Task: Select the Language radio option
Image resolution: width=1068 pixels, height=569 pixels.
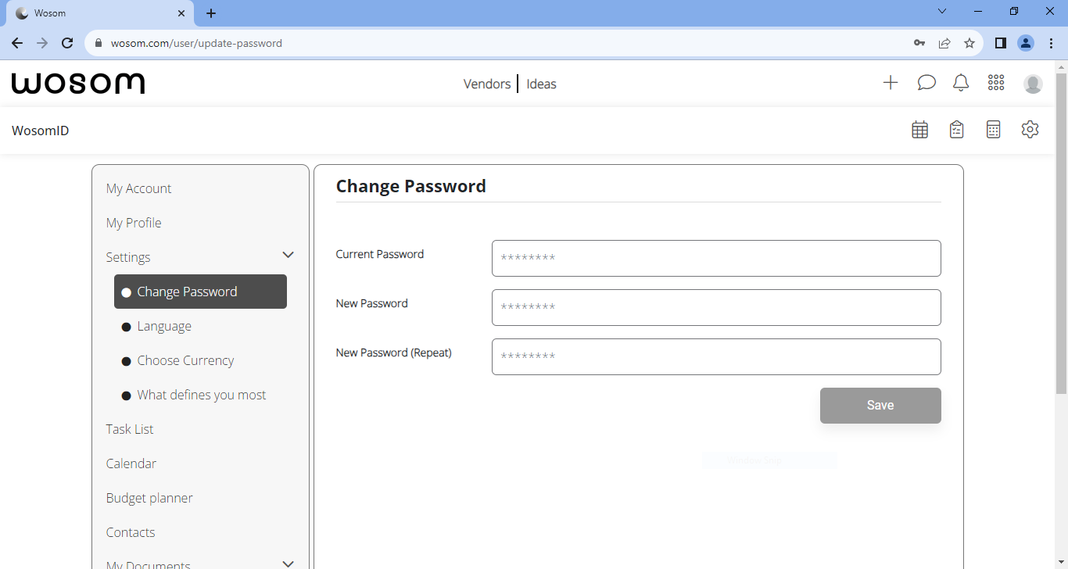Action: click(164, 326)
